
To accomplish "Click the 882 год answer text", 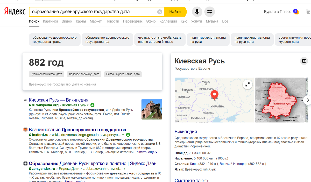I will pyautogui.click(x=46, y=62).
